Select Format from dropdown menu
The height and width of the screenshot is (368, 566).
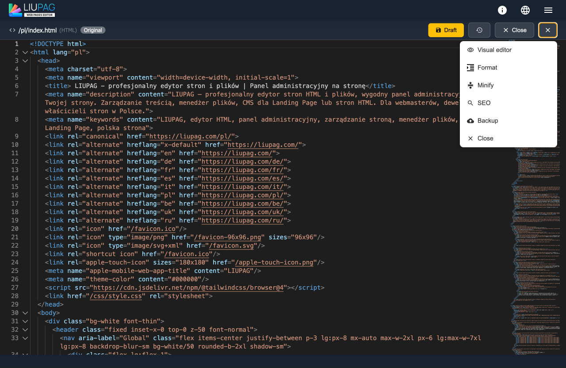click(x=487, y=68)
